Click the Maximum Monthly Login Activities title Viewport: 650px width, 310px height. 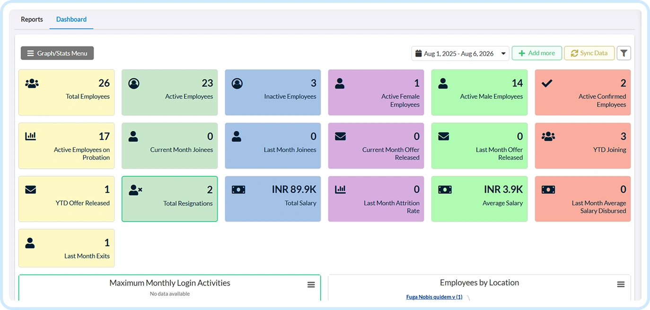pos(170,283)
